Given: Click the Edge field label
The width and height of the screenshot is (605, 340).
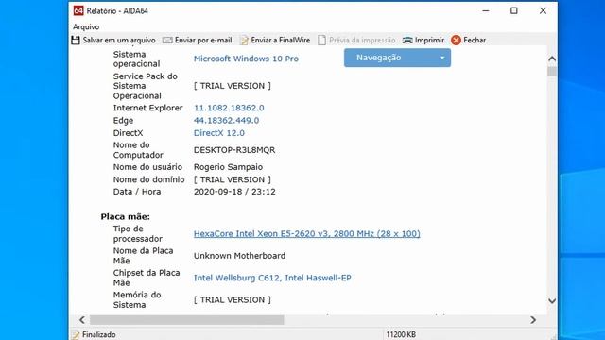Looking at the screenshot, I should pos(123,121).
